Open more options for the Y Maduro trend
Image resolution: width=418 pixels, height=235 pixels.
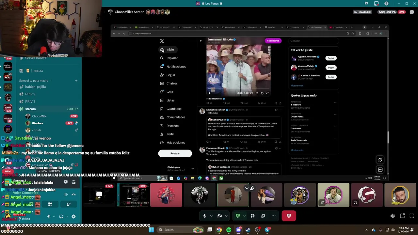335,102
